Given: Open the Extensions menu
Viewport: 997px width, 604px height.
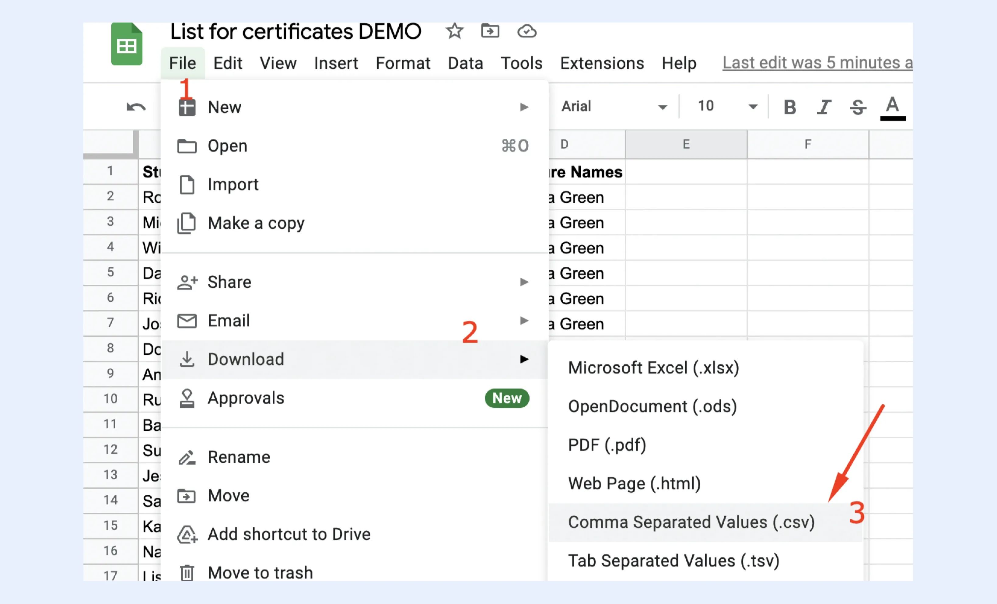Looking at the screenshot, I should pos(602,63).
